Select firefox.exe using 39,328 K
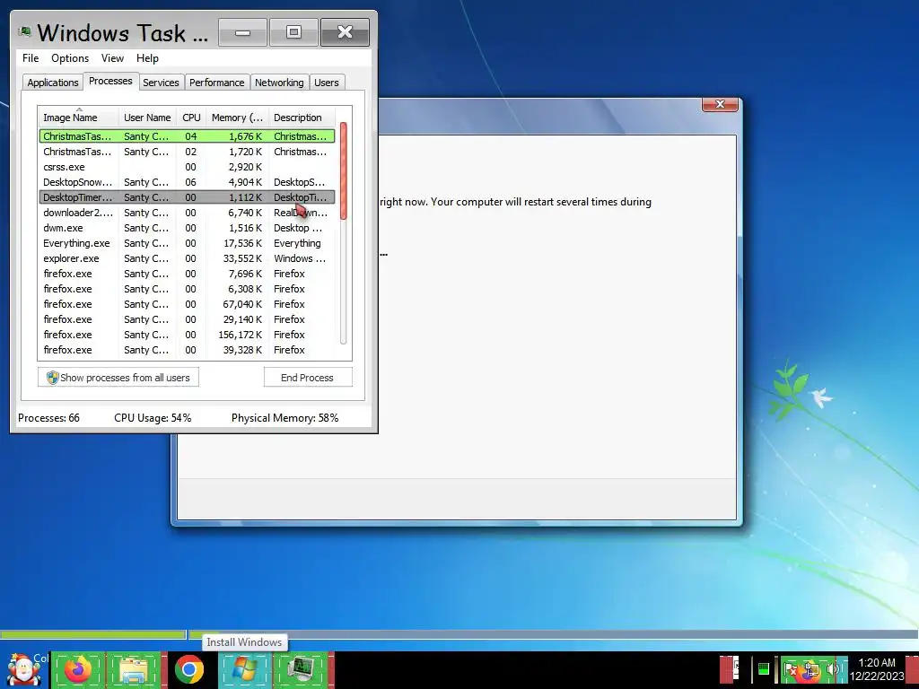 coord(187,349)
